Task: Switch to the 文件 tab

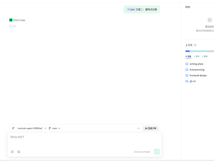Action: point(196,56)
